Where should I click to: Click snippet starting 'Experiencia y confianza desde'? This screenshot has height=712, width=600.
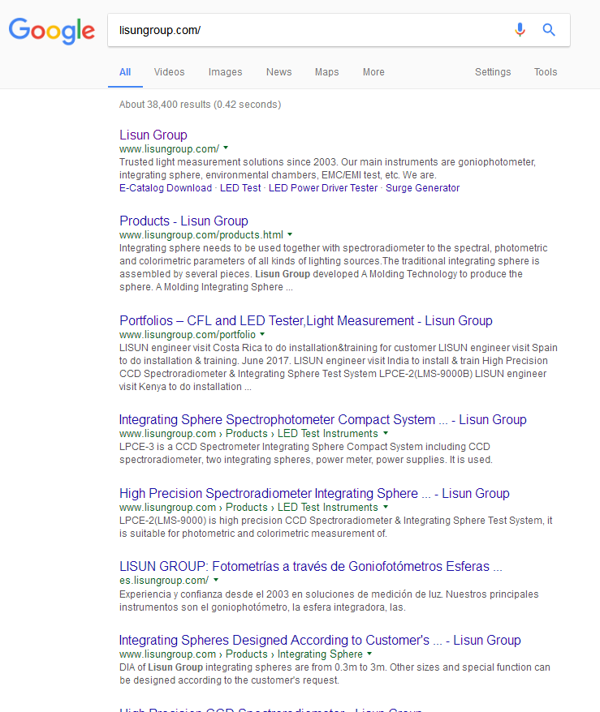[329, 601]
